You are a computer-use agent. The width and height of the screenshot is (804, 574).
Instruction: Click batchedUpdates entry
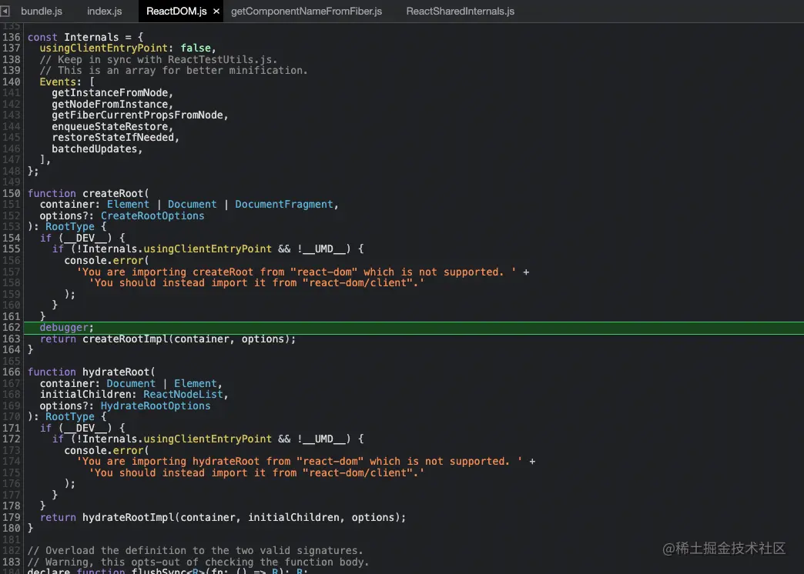95,149
